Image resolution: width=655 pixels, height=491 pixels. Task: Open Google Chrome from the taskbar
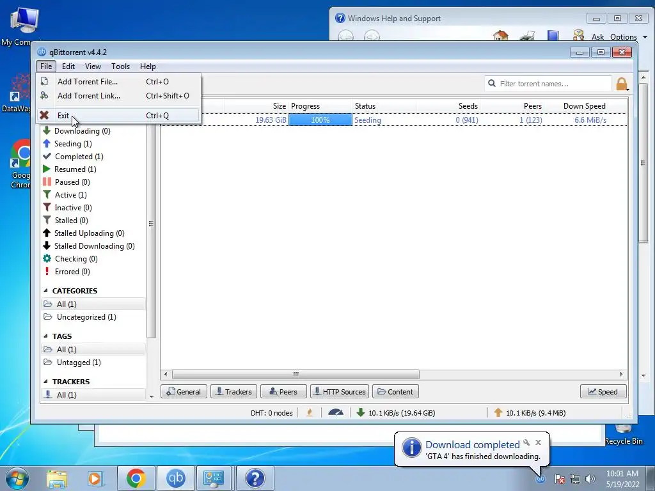point(136,478)
